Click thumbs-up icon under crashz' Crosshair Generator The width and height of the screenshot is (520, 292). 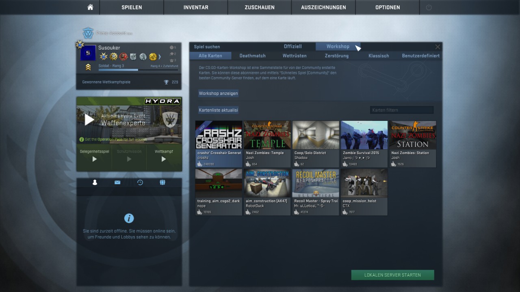(200, 164)
